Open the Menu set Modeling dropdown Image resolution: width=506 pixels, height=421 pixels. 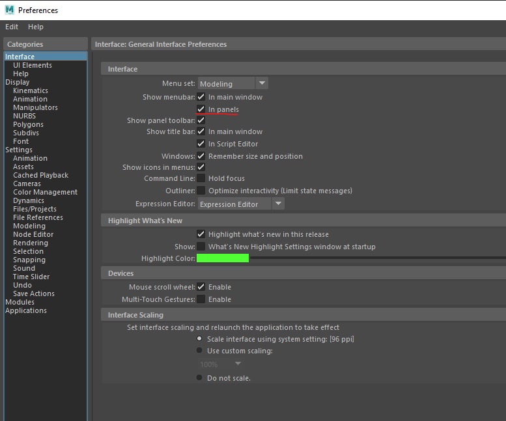[x=232, y=83]
